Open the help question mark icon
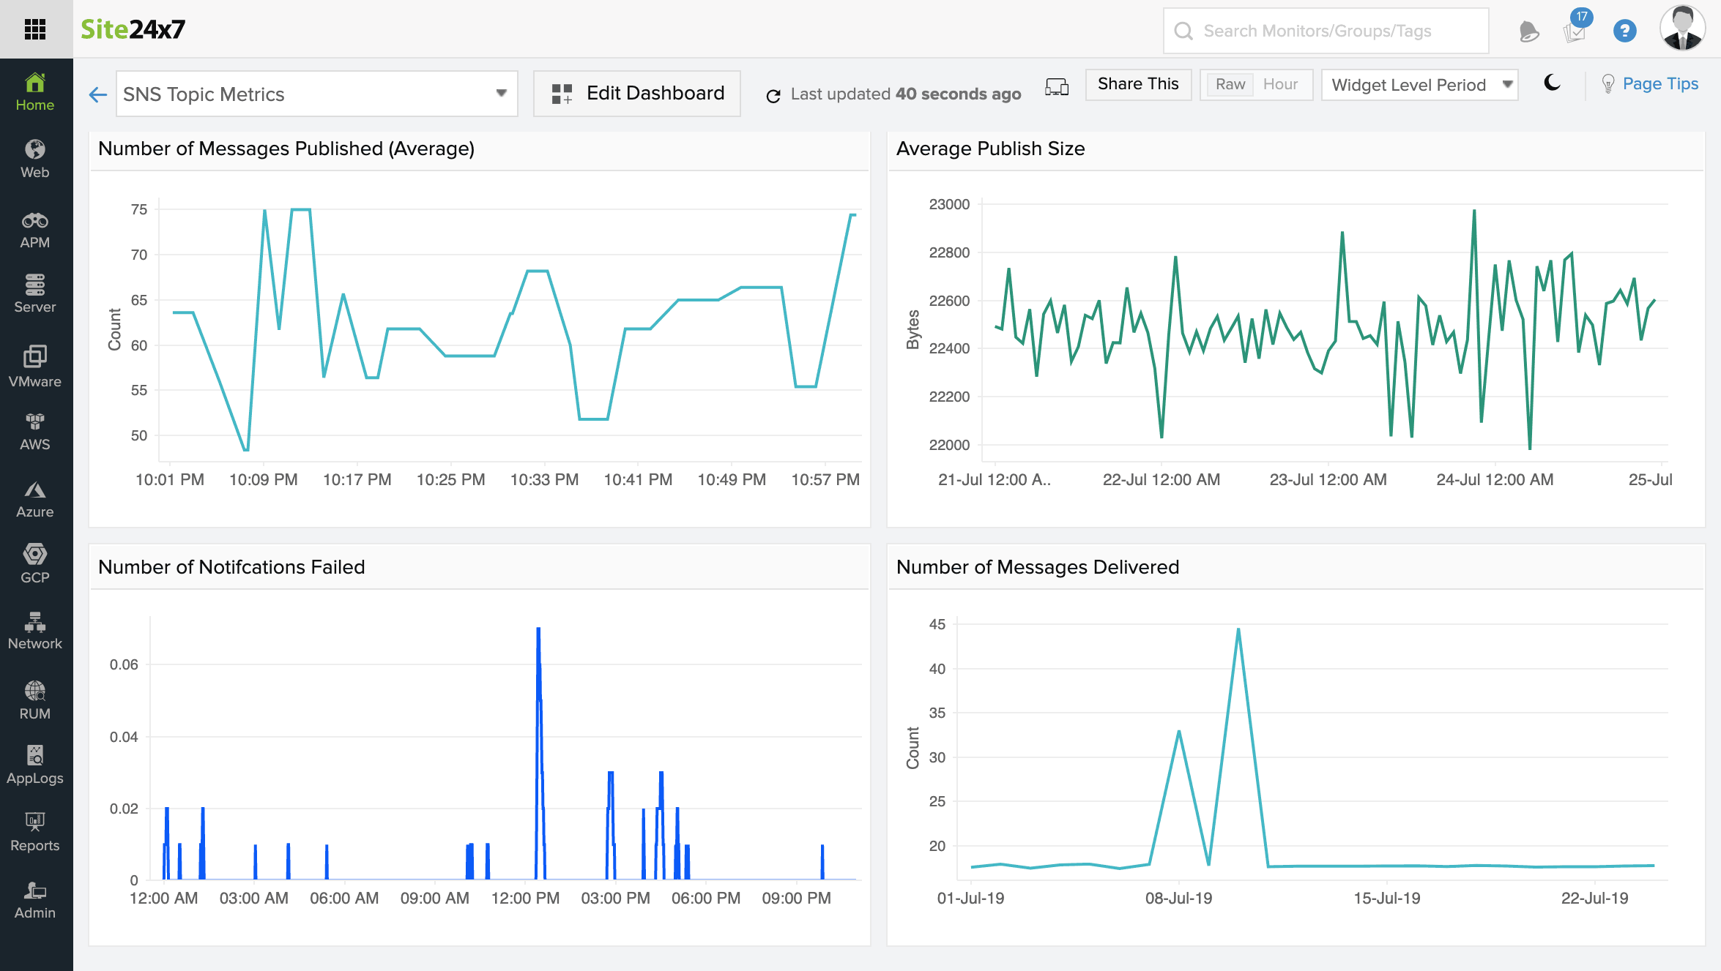This screenshot has width=1721, height=971. (x=1624, y=31)
